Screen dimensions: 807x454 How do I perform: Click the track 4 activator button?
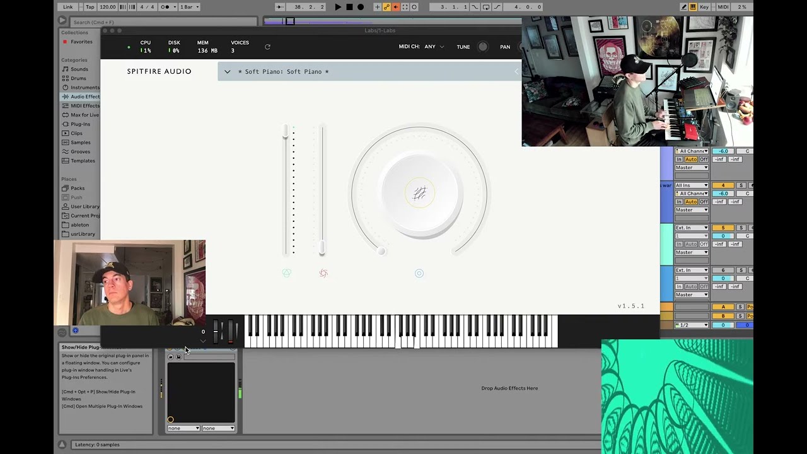click(723, 185)
